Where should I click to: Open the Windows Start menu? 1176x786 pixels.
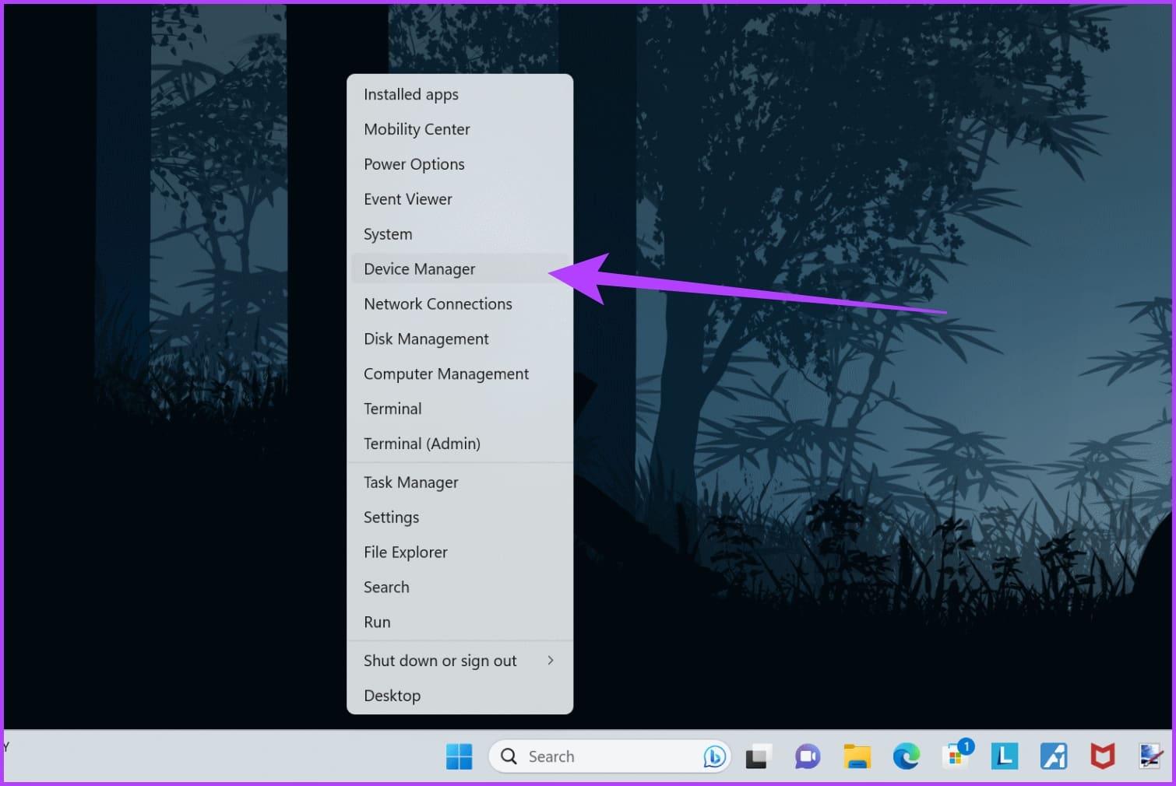pyautogui.click(x=459, y=756)
